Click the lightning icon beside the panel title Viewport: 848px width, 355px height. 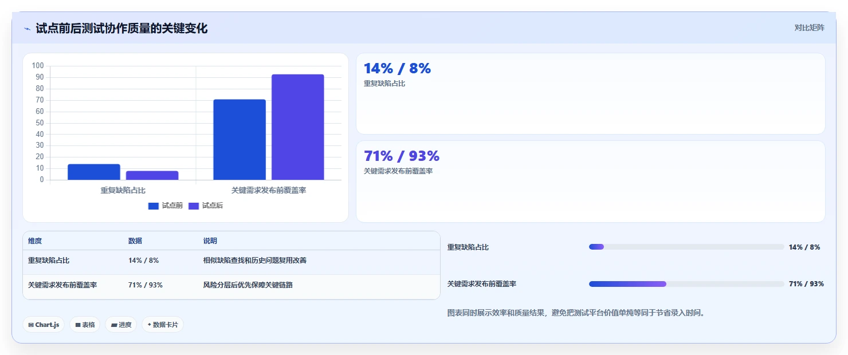tap(27, 29)
